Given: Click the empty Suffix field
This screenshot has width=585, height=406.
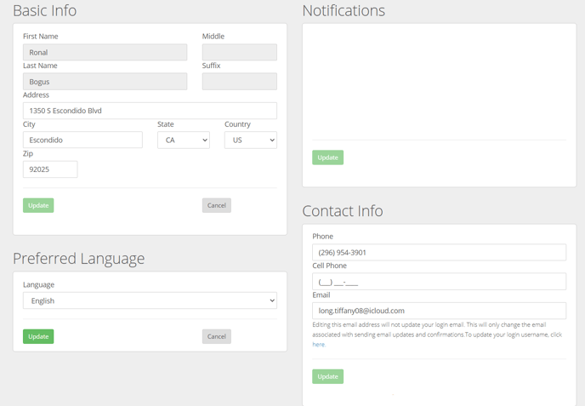Looking at the screenshot, I should coord(240,82).
